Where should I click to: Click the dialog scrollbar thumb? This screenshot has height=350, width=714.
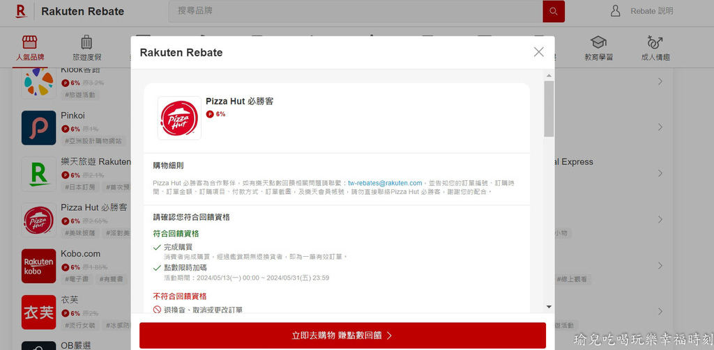549,109
